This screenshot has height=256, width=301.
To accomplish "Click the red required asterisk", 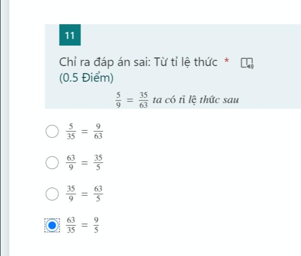I will [x=227, y=60].
